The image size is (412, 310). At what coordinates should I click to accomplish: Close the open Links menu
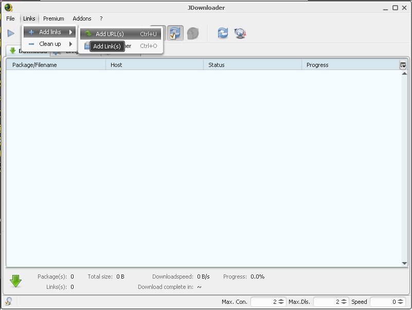tap(29, 19)
